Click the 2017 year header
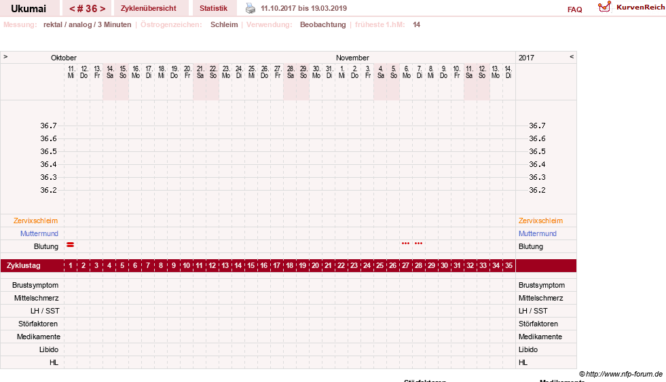 (x=526, y=58)
